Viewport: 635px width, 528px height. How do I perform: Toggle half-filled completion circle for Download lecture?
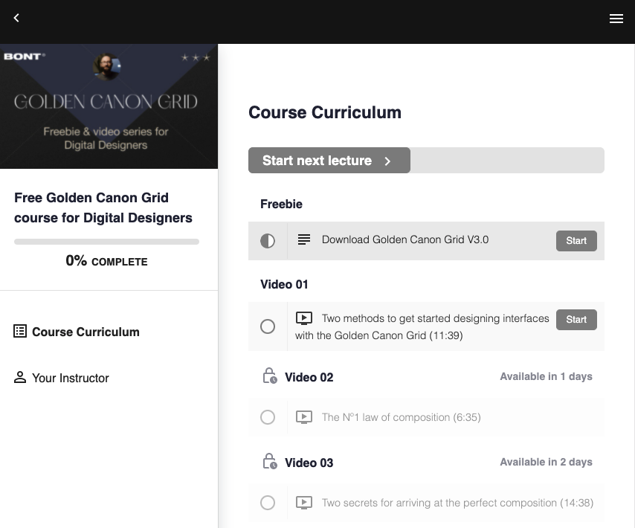coord(268,241)
